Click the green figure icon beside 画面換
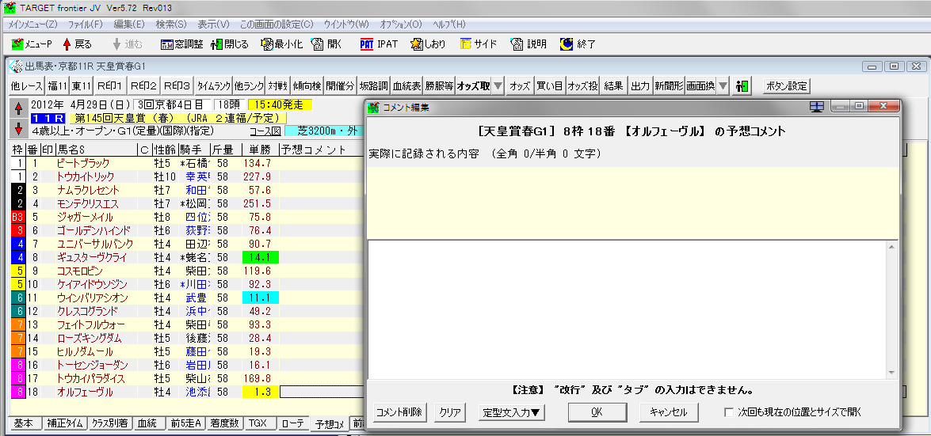The image size is (931, 436). 742,86
